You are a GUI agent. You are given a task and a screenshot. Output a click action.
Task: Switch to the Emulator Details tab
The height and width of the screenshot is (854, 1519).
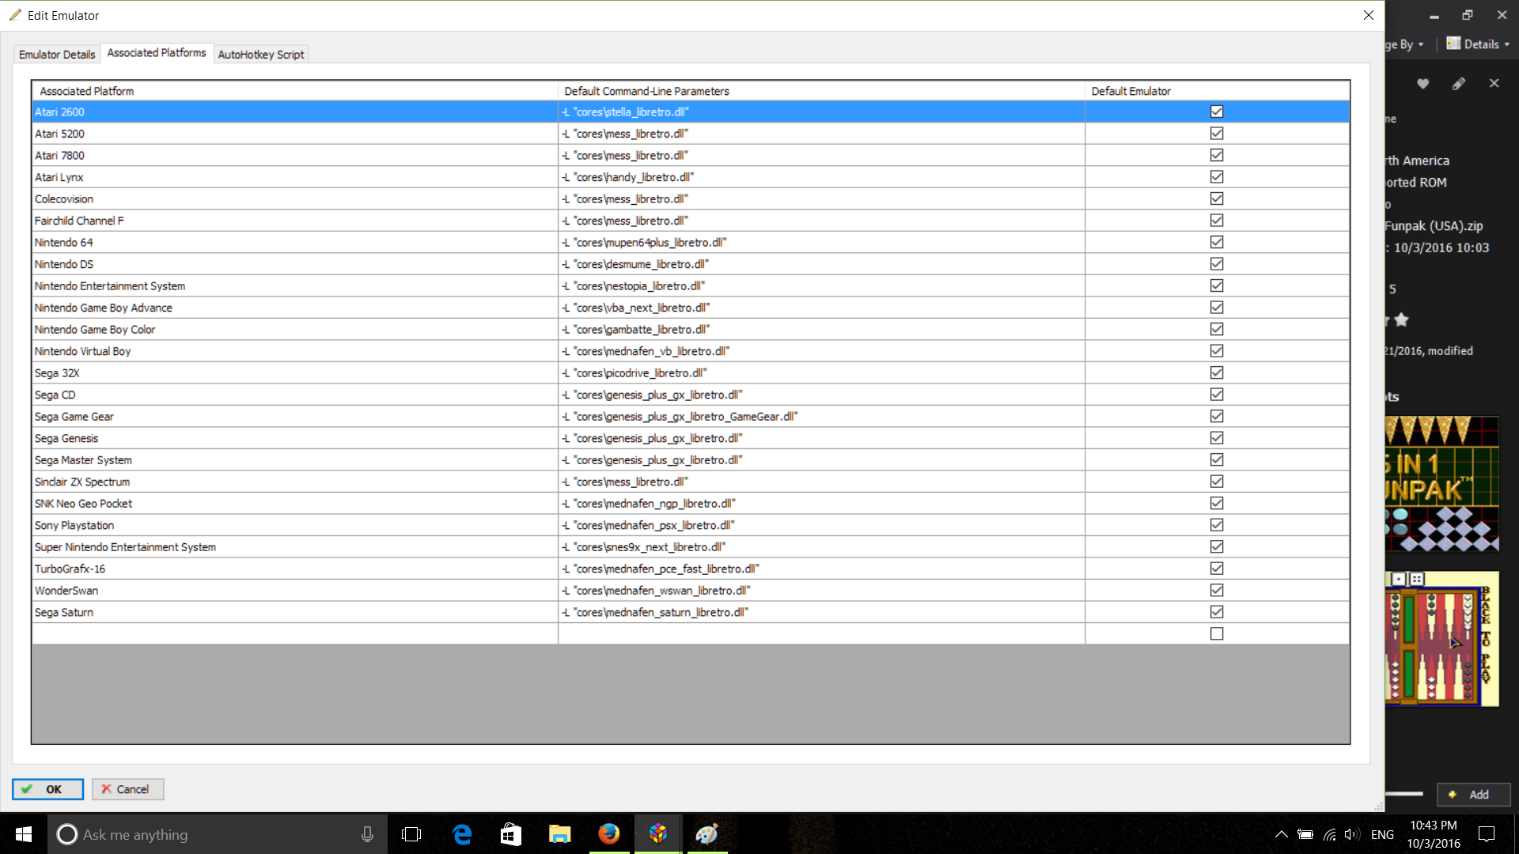pos(57,55)
